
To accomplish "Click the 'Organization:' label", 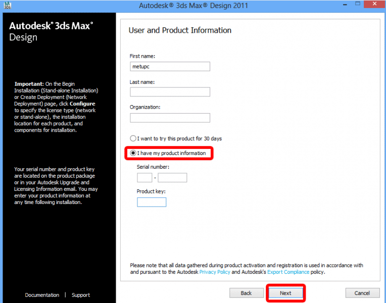I will [x=145, y=107].
